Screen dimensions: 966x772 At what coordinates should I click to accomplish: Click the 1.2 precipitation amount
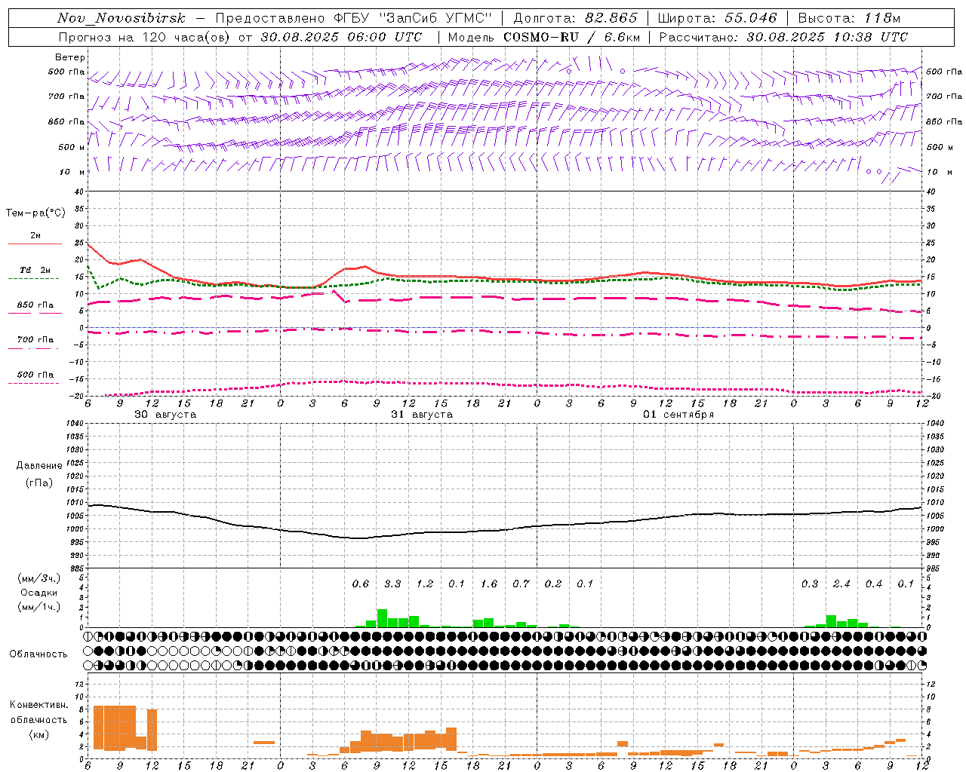pos(425,584)
